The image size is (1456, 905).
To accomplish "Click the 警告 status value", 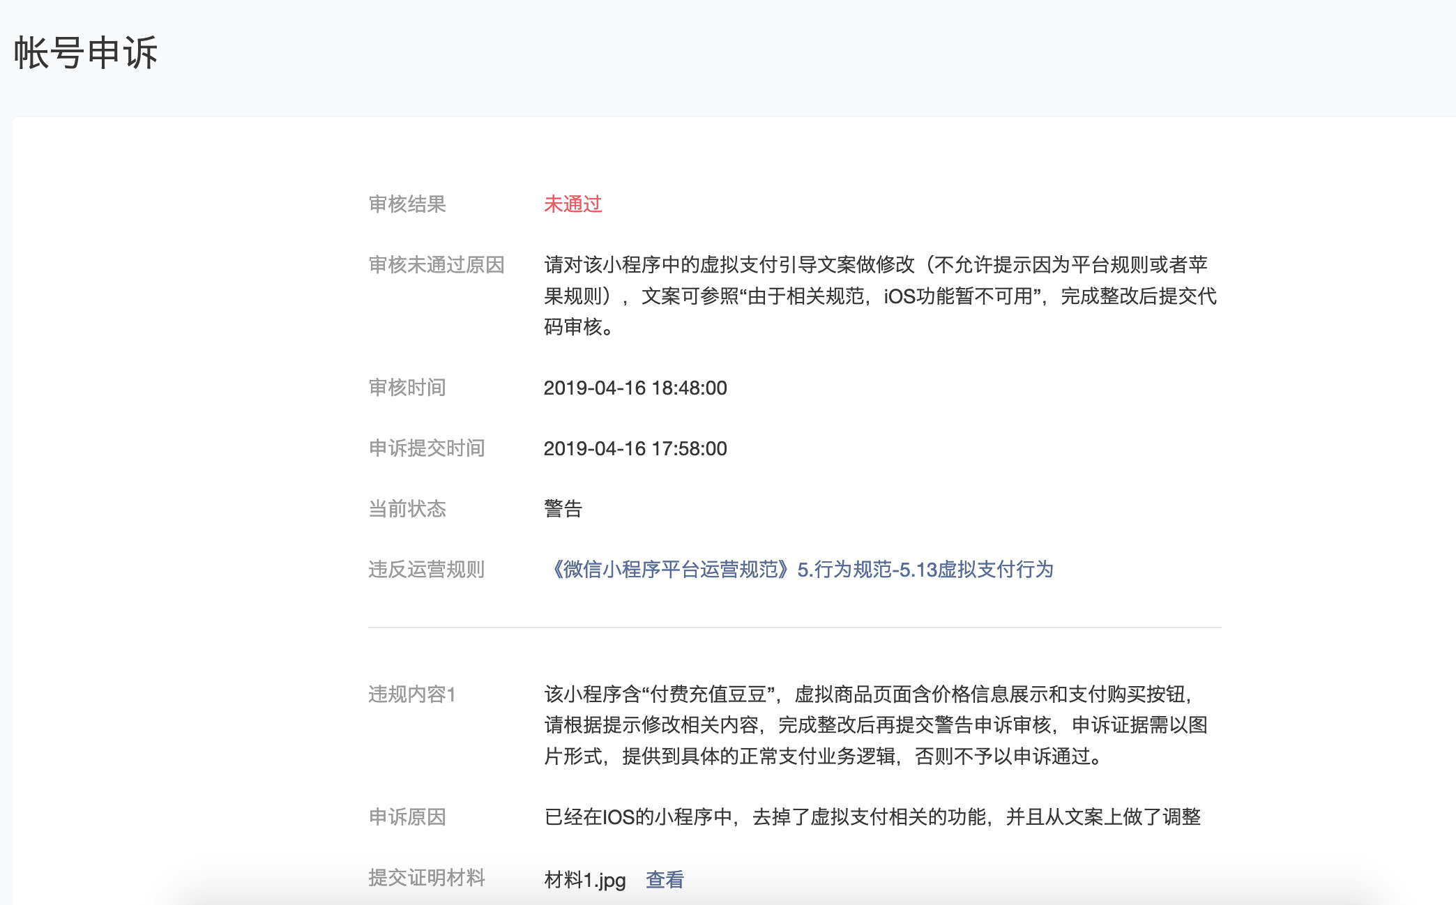I will click(x=563, y=509).
